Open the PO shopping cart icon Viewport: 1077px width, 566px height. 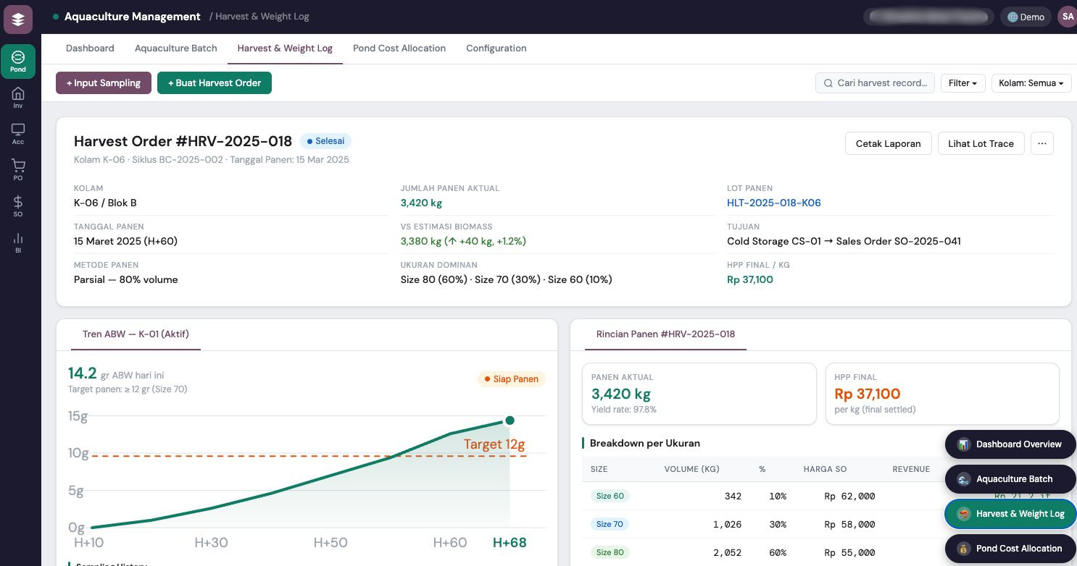[18, 170]
